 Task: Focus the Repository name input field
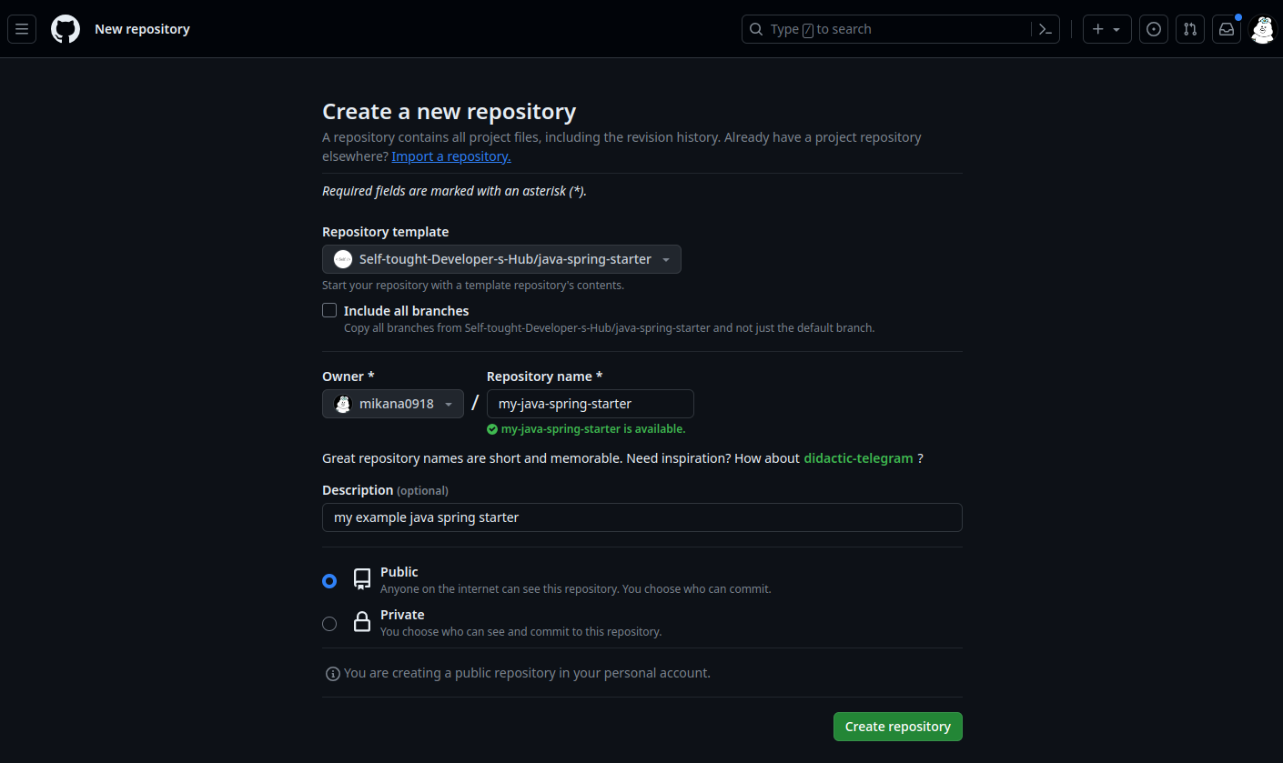591,404
